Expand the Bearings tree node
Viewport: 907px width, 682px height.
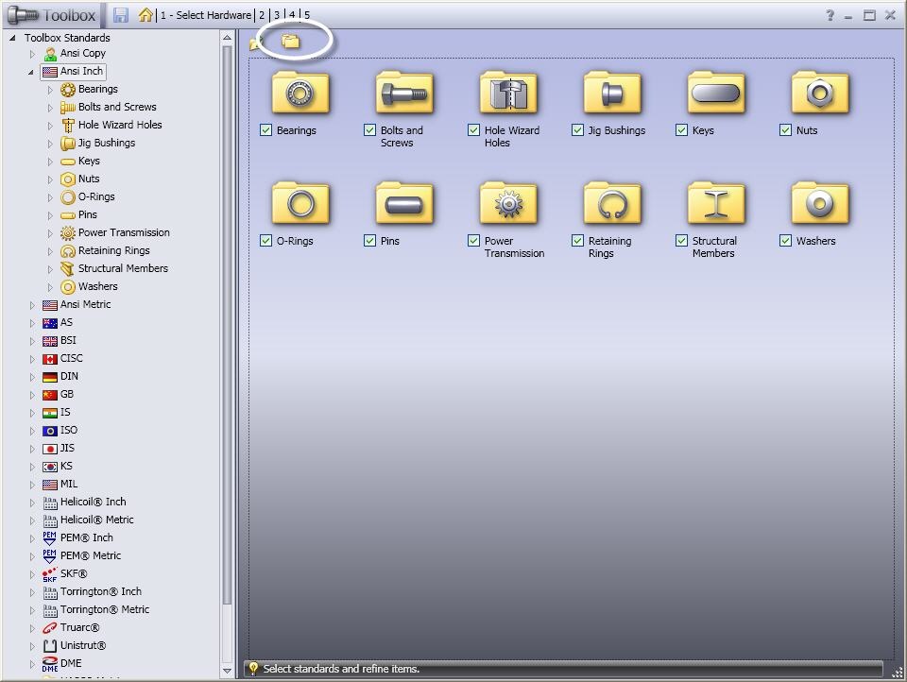click(50, 90)
